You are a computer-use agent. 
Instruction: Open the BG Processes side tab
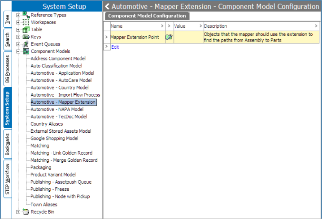[x=8, y=69]
